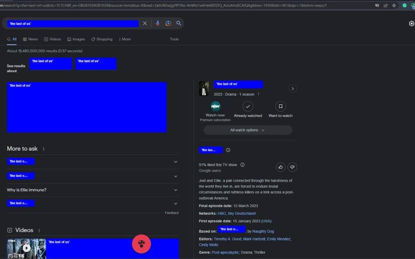The width and height of the screenshot is (415, 259).
Task: Switch to the Videos tab
Action: coord(52,39)
